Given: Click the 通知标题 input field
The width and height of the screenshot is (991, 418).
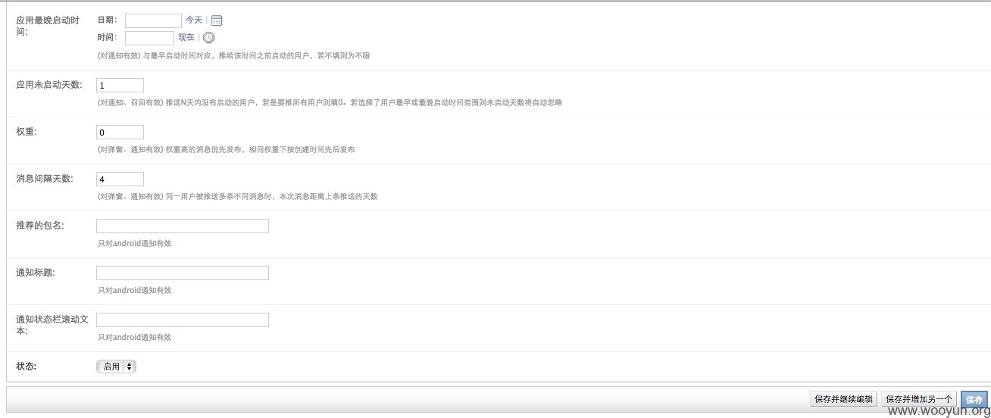Looking at the screenshot, I should coord(183,273).
